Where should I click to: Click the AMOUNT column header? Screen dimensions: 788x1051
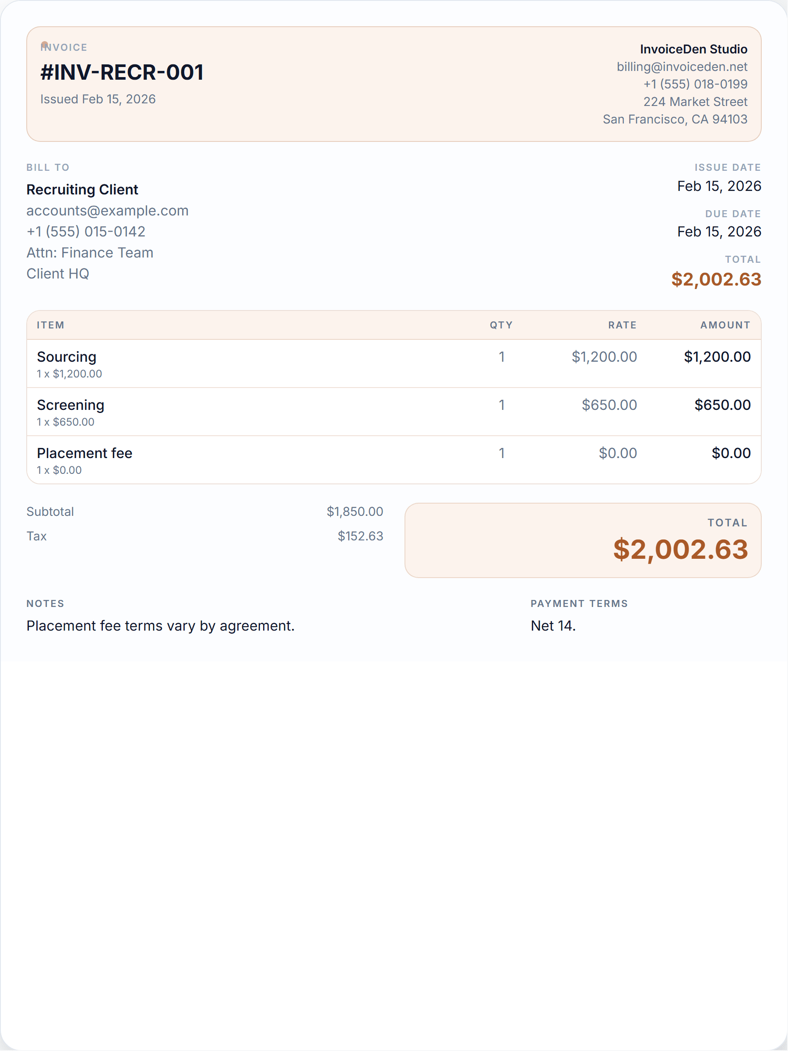point(725,325)
